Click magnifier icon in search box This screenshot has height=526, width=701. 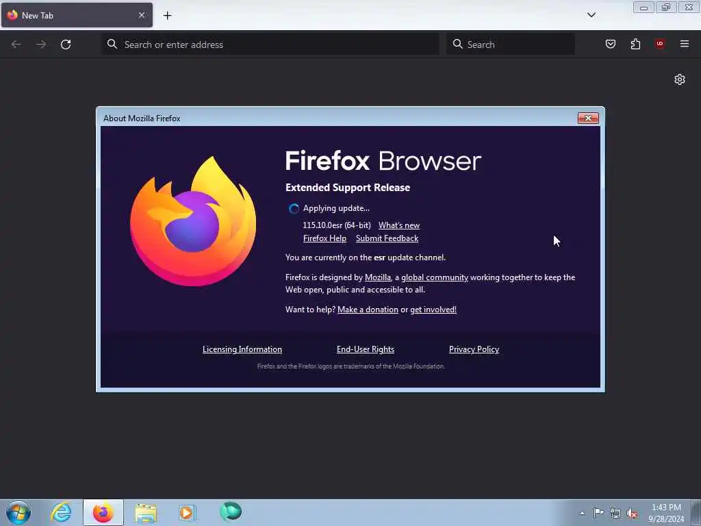458,44
